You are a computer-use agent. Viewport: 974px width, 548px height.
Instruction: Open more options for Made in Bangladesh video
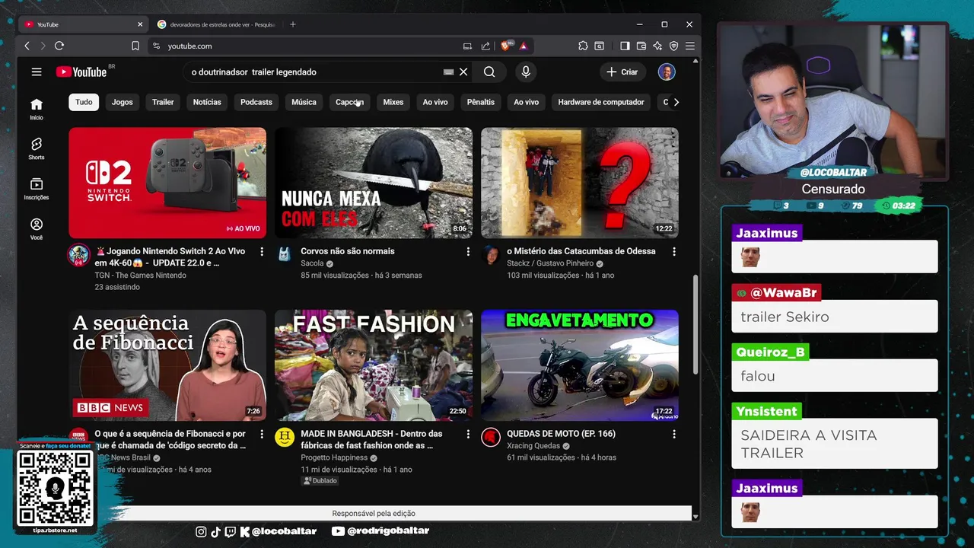point(468,434)
